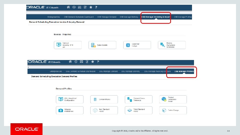Open DSE Demand Schedule Dashboard tab in Demand Profiles screen
This screenshot has height=135, width=240.
(x=80, y=71)
